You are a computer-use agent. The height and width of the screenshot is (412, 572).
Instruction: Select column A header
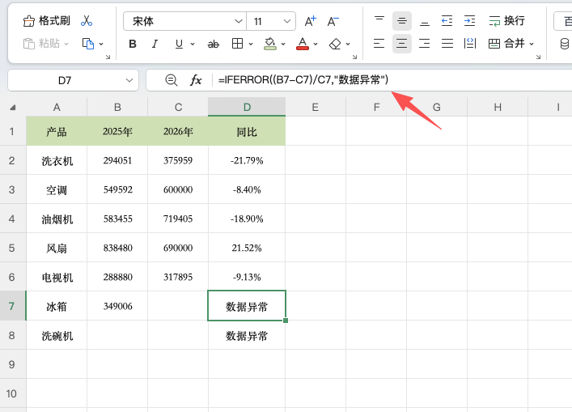pyautogui.click(x=57, y=107)
